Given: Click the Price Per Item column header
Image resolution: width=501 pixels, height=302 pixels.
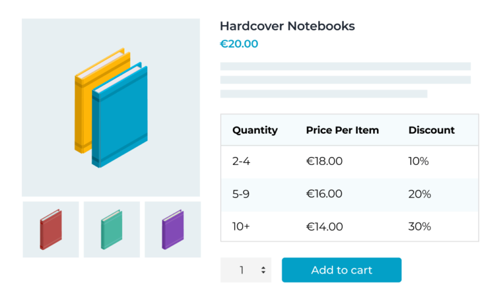Looking at the screenshot, I should (x=342, y=130).
